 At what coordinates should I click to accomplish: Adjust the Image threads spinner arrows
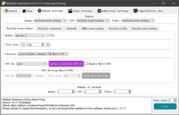pyautogui.click(x=73, y=91)
